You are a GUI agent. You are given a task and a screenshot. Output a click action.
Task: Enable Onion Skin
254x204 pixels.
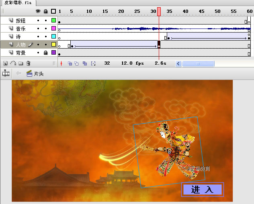(x=70, y=63)
